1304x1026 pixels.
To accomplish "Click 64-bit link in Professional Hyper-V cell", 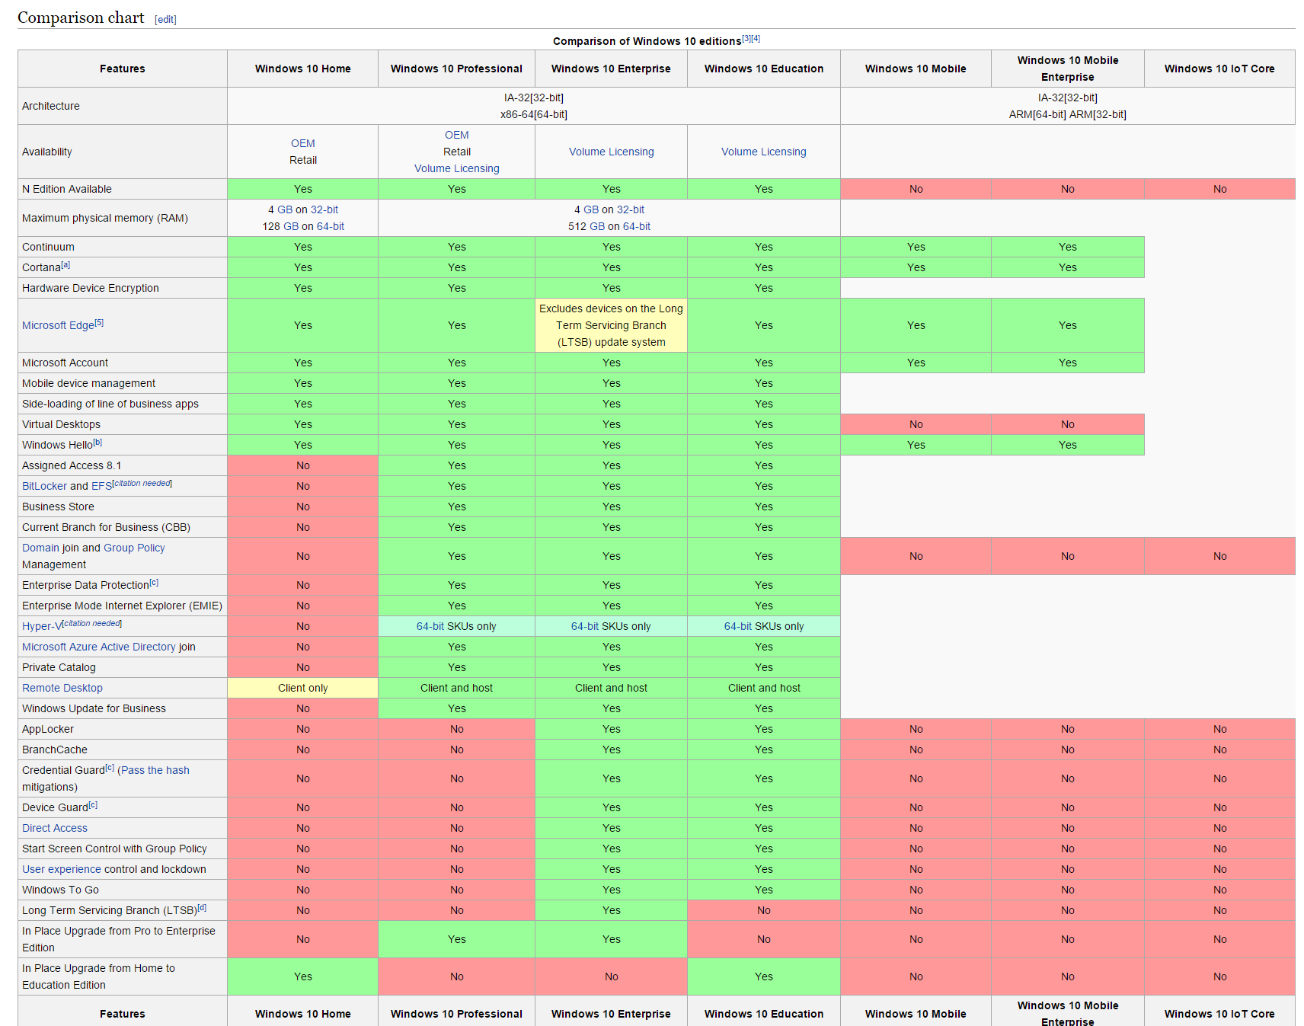I will coord(430,626).
